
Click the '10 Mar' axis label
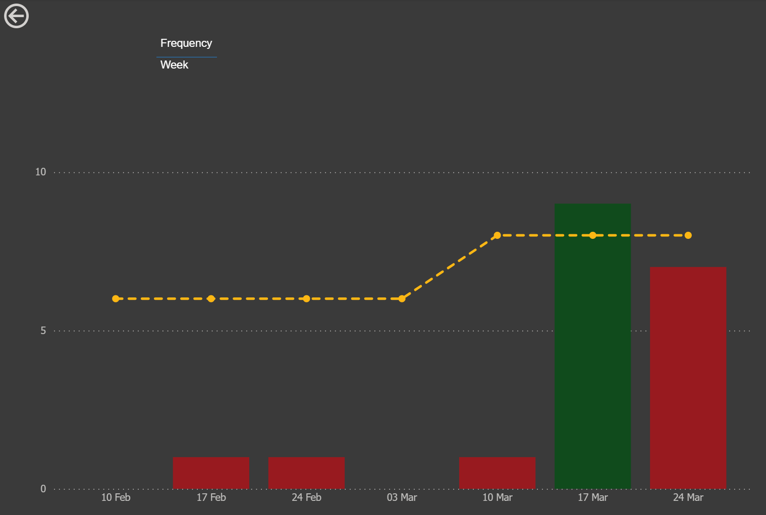497,497
